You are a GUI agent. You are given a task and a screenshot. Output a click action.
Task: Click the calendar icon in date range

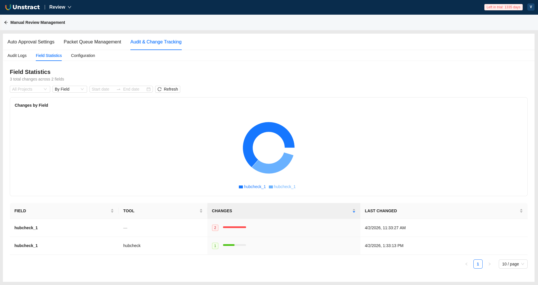149,89
